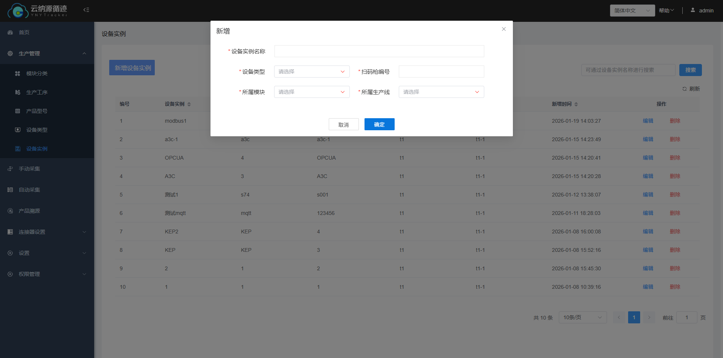Expand the 连接器设置 sidebar menu

[x=47, y=232]
